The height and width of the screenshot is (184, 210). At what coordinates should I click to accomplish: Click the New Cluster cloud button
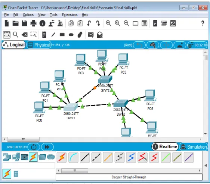(153, 45)
